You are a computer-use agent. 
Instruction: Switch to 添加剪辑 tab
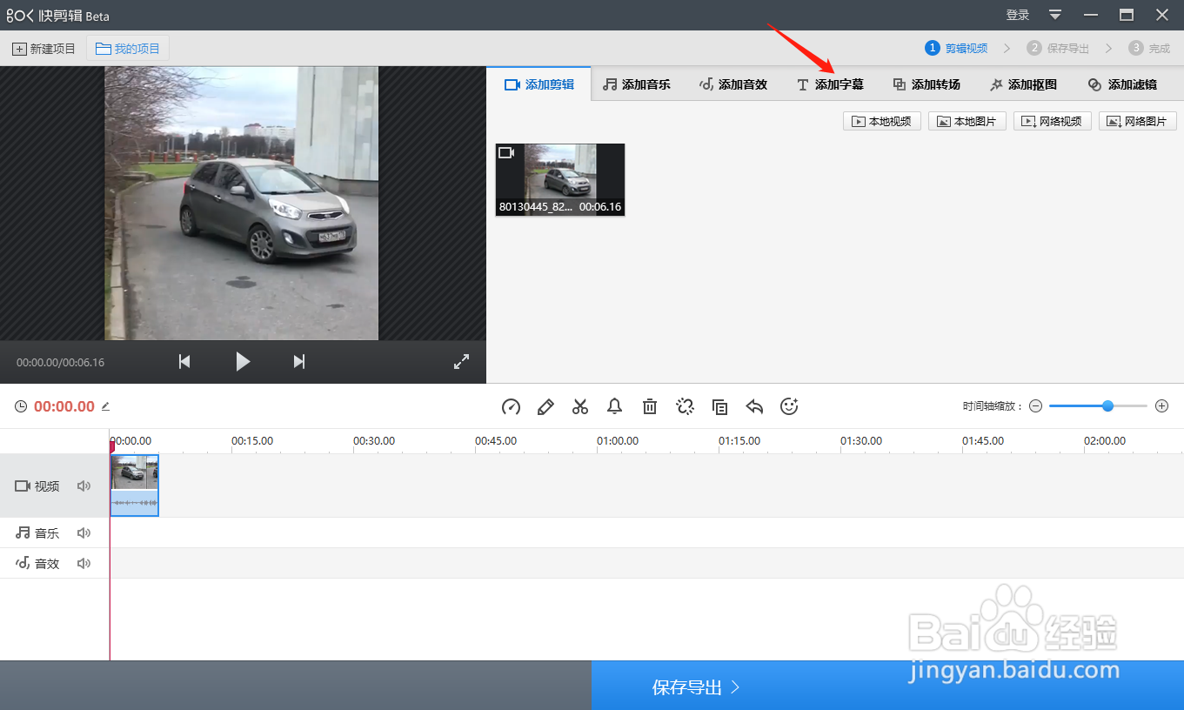click(x=539, y=84)
